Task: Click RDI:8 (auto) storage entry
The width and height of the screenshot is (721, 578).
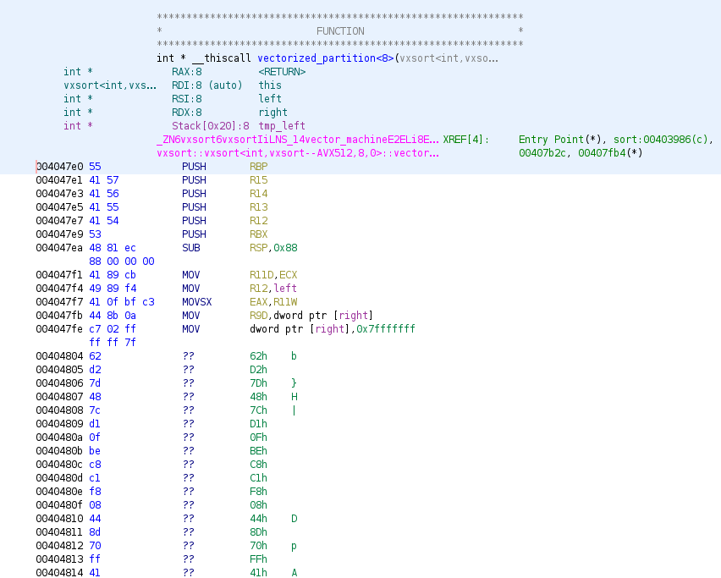Action: (207, 85)
